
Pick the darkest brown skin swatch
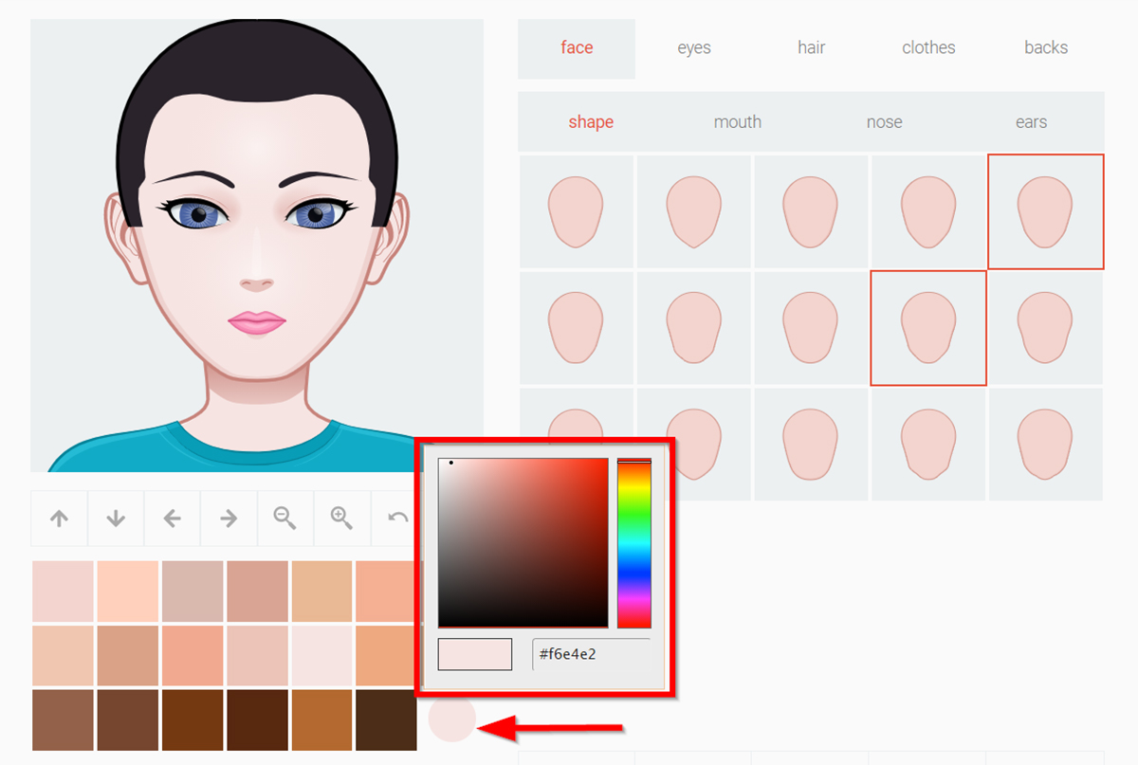(x=386, y=720)
